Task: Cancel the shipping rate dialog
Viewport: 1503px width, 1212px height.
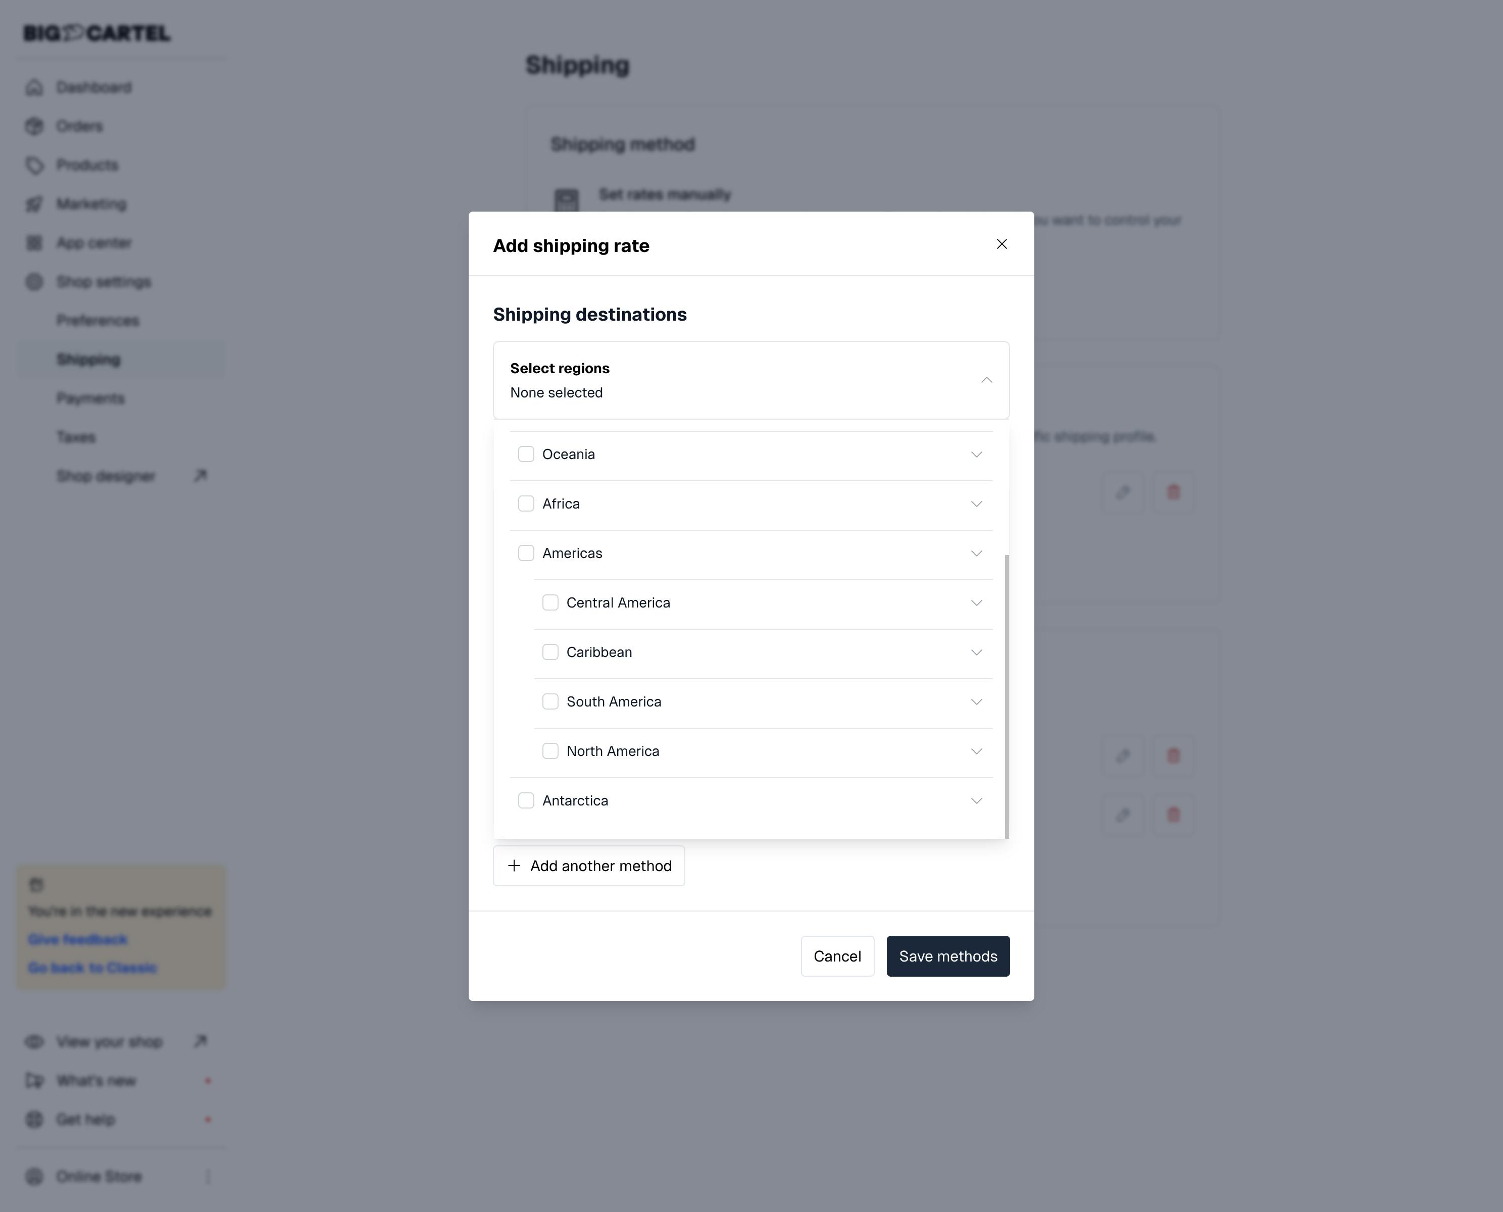Action: (x=837, y=956)
